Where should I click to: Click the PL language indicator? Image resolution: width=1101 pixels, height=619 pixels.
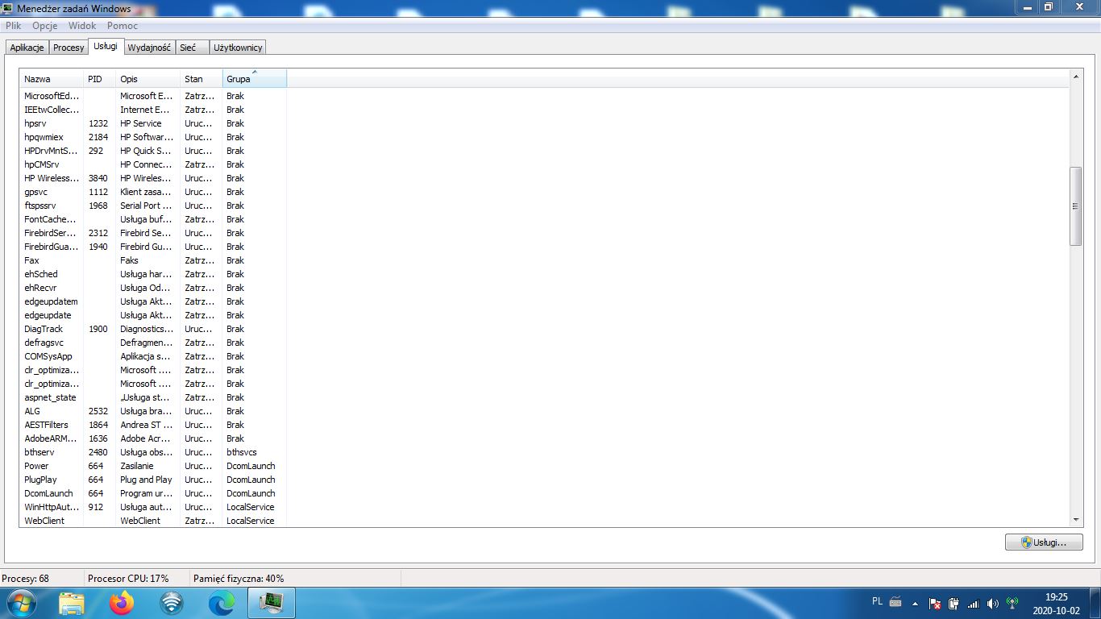(x=877, y=601)
